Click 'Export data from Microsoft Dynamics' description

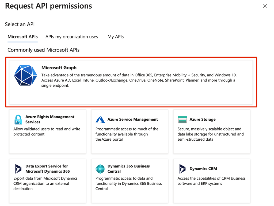45,184
